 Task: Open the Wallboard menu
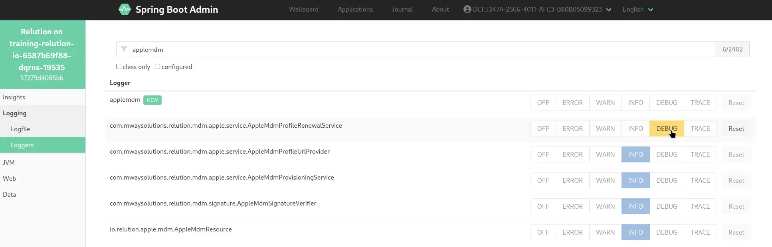[303, 10]
